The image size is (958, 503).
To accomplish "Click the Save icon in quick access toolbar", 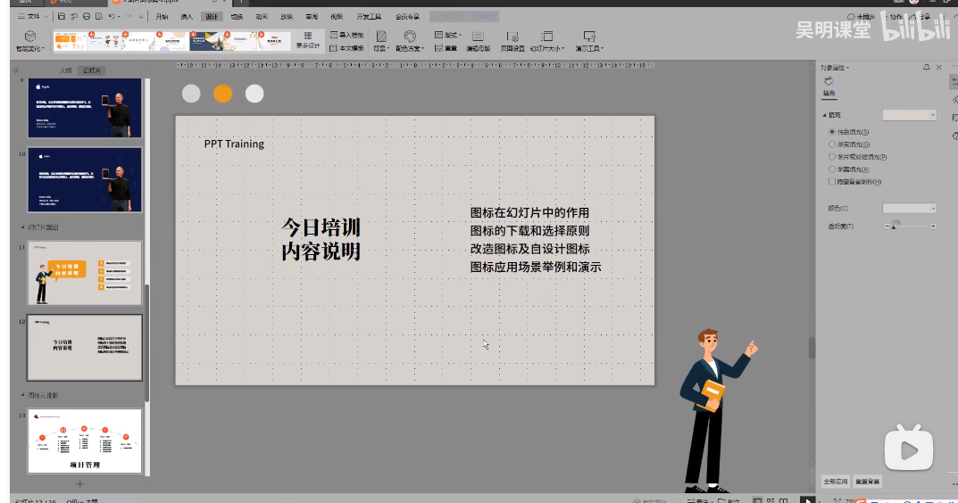I will coord(62,16).
